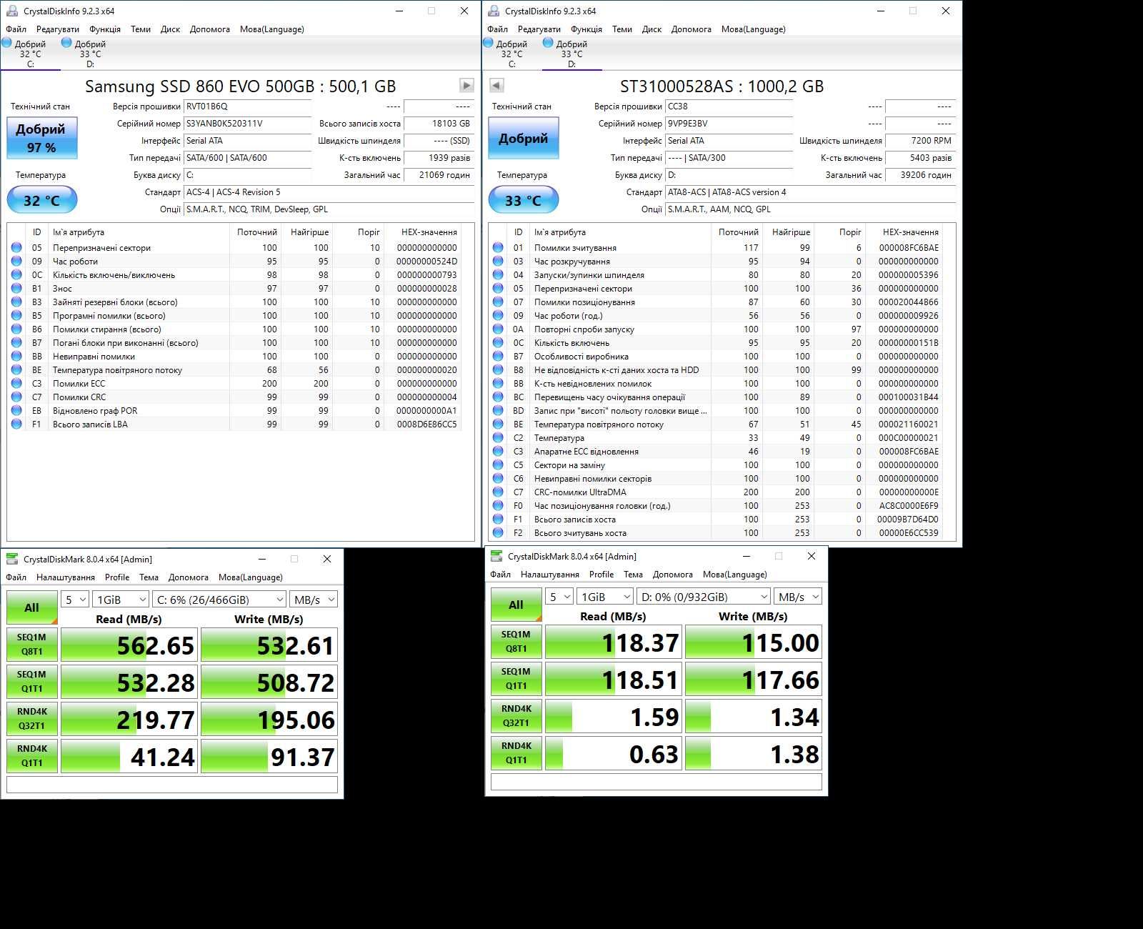Run RND4K Q32T1 test in C: CrystalDiskMark
1143x929 pixels.
tap(32, 719)
